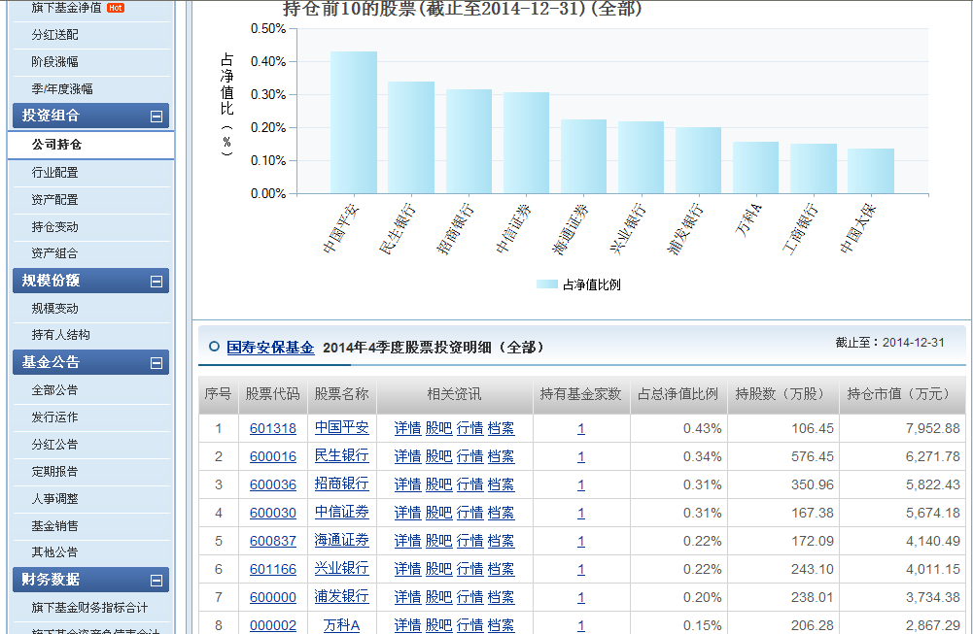
Task: Open stock code 000002 link
Action: (x=273, y=626)
